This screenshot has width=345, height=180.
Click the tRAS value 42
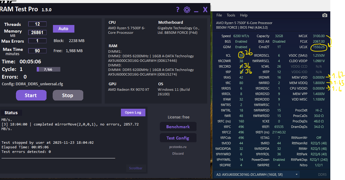(x=241, y=77)
